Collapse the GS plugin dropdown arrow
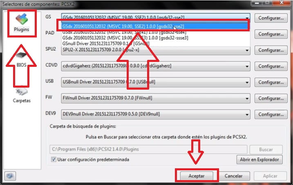The image size is (293, 185). click(x=247, y=18)
